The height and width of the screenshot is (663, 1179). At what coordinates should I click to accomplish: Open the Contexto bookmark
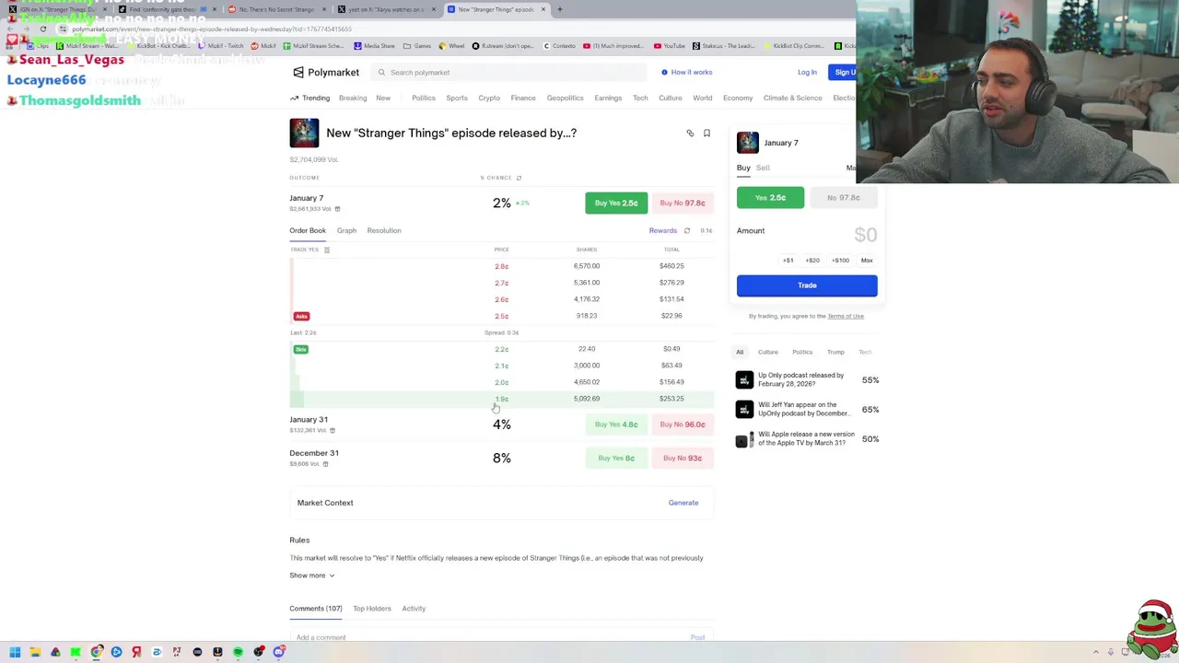(559, 45)
